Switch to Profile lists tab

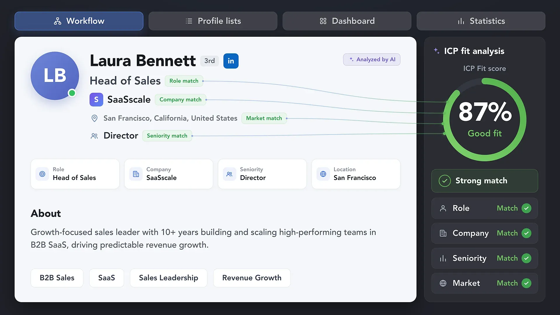pyautogui.click(x=213, y=21)
